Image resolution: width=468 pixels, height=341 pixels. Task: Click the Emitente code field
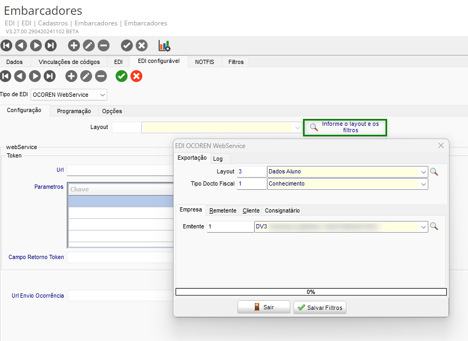coord(230,227)
